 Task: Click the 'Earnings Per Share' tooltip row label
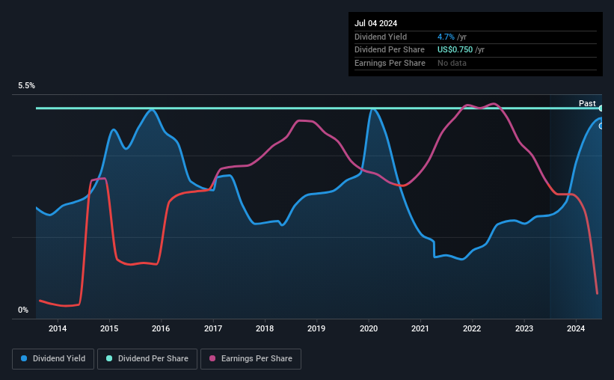pyautogui.click(x=390, y=63)
